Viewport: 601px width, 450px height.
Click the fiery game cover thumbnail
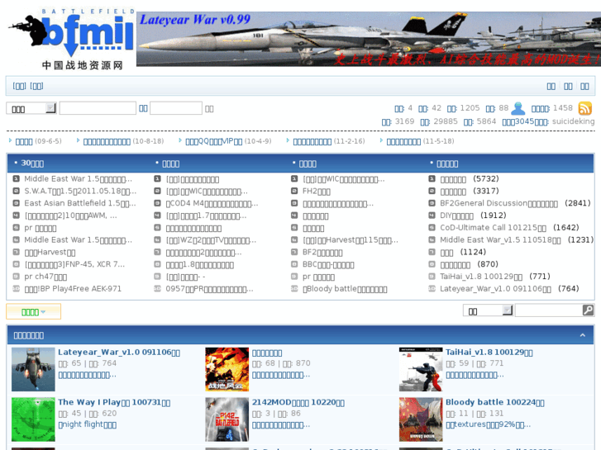point(227,369)
